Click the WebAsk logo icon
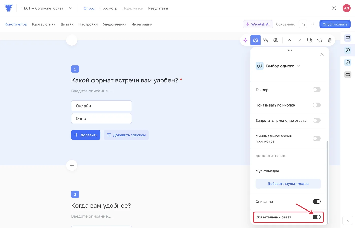The height and width of the screenshot is (228, 355). (x=9, y=8)
